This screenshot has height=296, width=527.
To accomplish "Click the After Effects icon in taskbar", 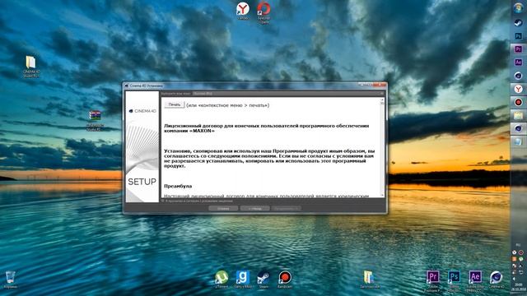I will click(518, 62).
